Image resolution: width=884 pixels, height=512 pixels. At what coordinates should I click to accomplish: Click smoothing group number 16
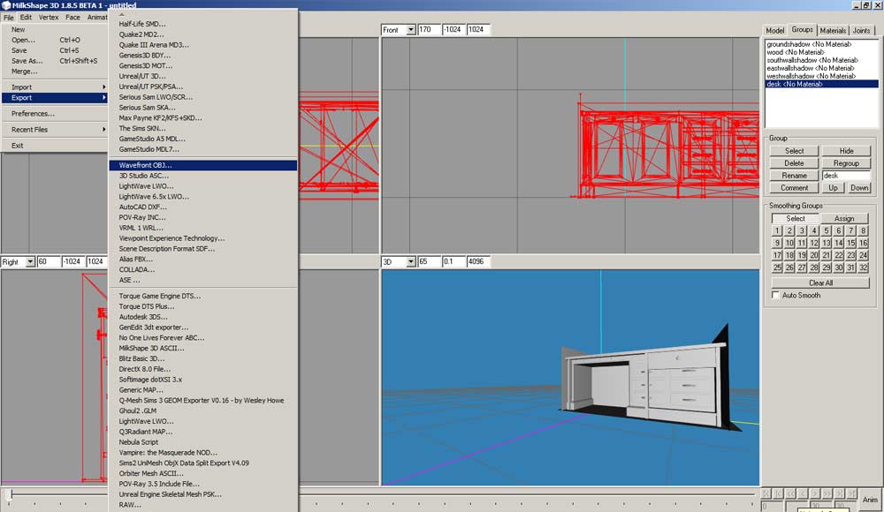coord(863,243)
